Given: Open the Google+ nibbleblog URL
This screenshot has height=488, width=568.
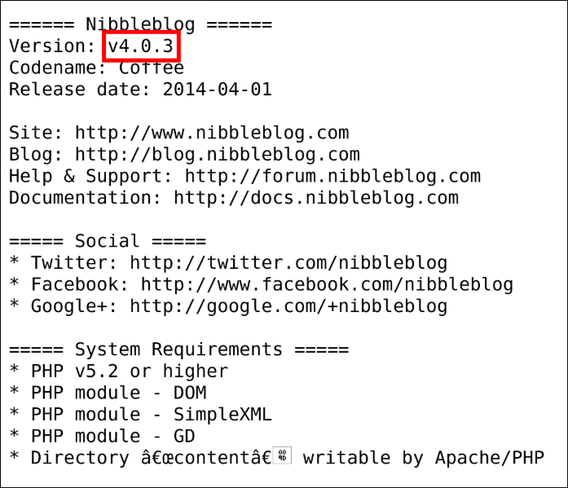Looking at the screenshot, I should (x=288, y=306).
